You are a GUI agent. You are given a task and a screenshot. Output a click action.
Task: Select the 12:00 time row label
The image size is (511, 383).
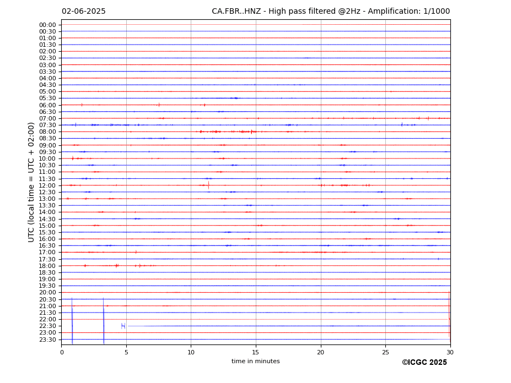(47, 185)
